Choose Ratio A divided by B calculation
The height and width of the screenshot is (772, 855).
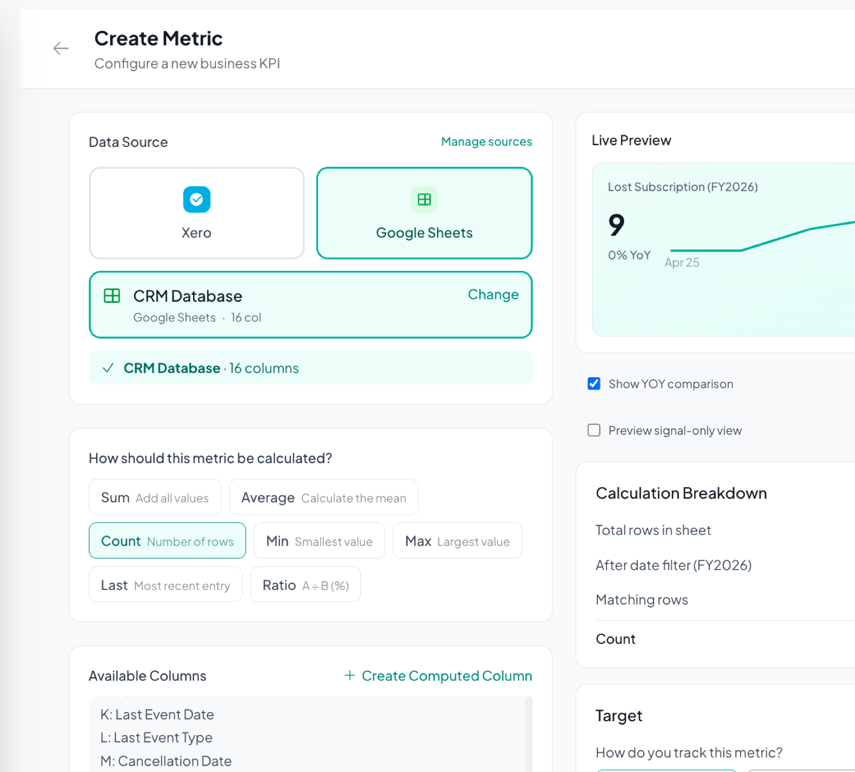(305, 584)
